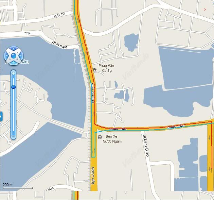Zoom out with the minus icon
The height and width of the screenshot is (200, 214).
coord(13,136)
